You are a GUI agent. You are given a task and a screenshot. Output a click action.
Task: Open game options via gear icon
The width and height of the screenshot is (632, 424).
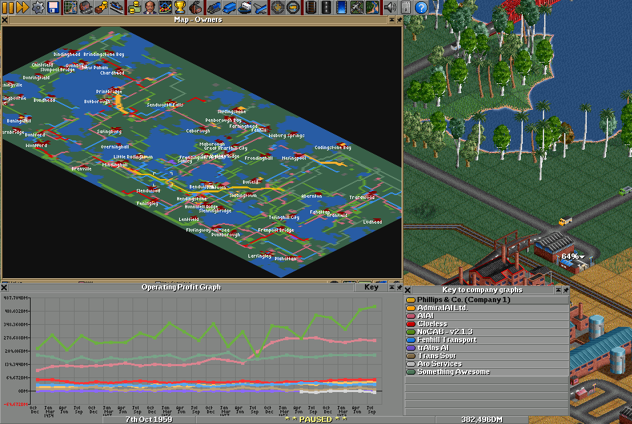(38, 7)
